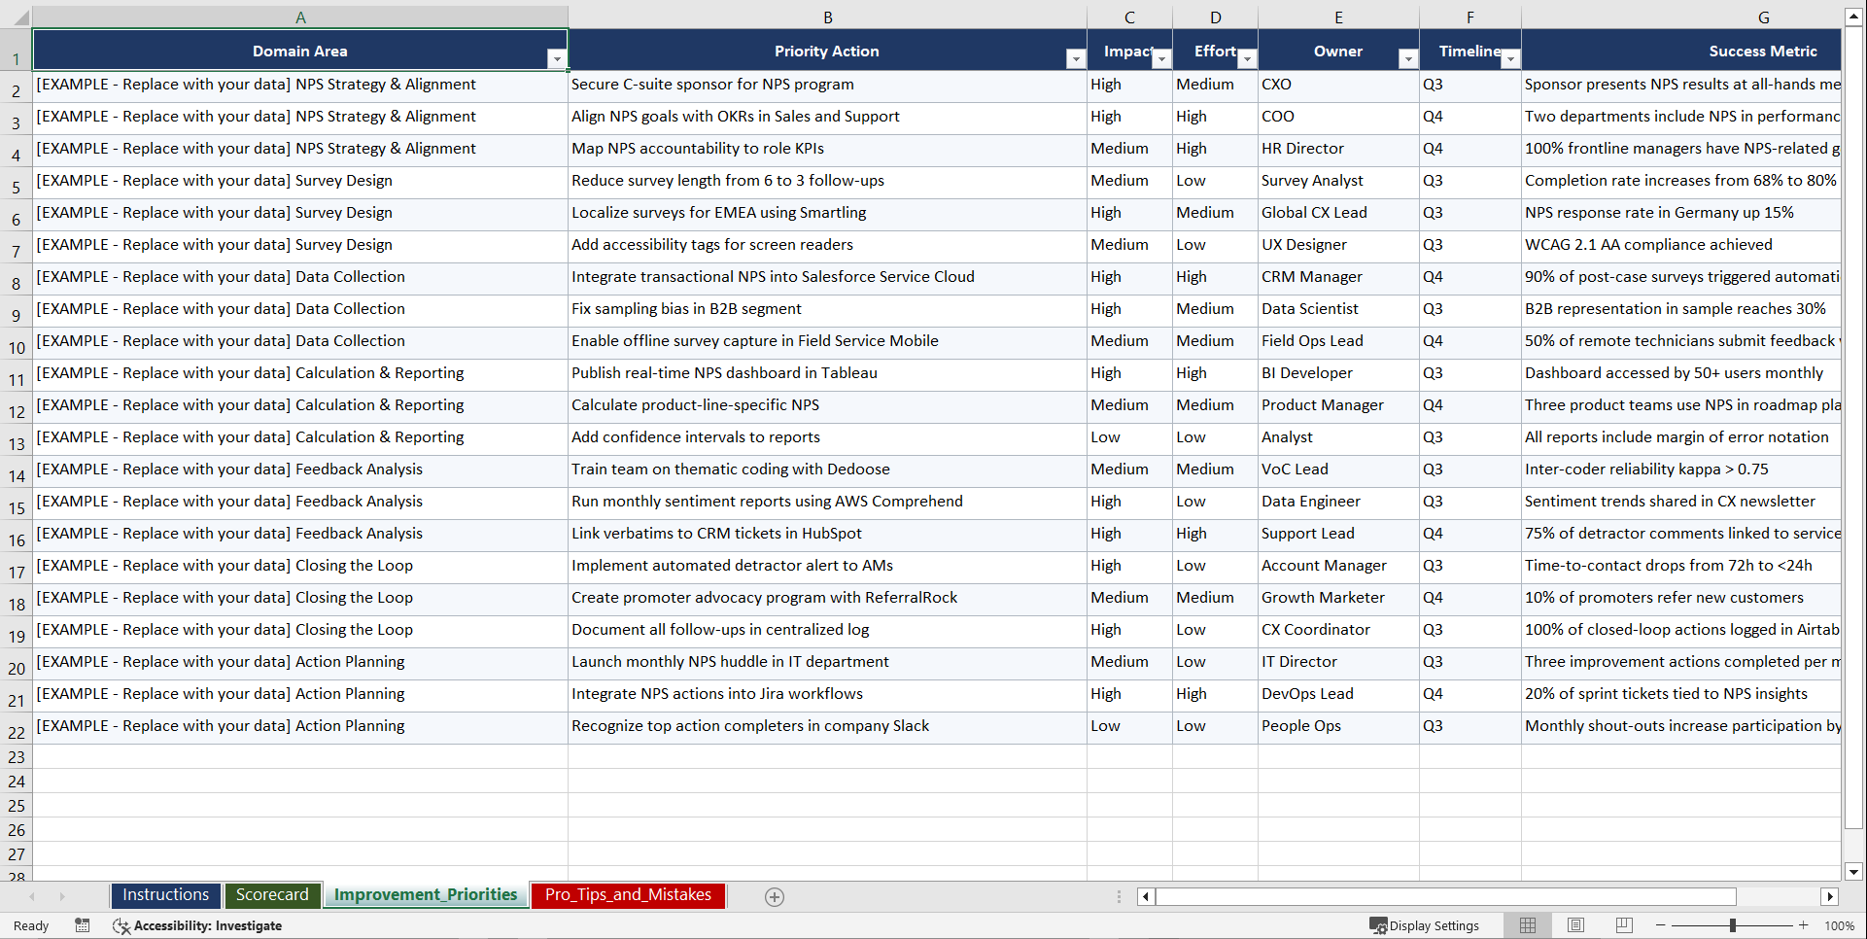
Task: Open the Pro_Tips_and_Mistakes sheet tab
Action: click(x=628, y=895)
